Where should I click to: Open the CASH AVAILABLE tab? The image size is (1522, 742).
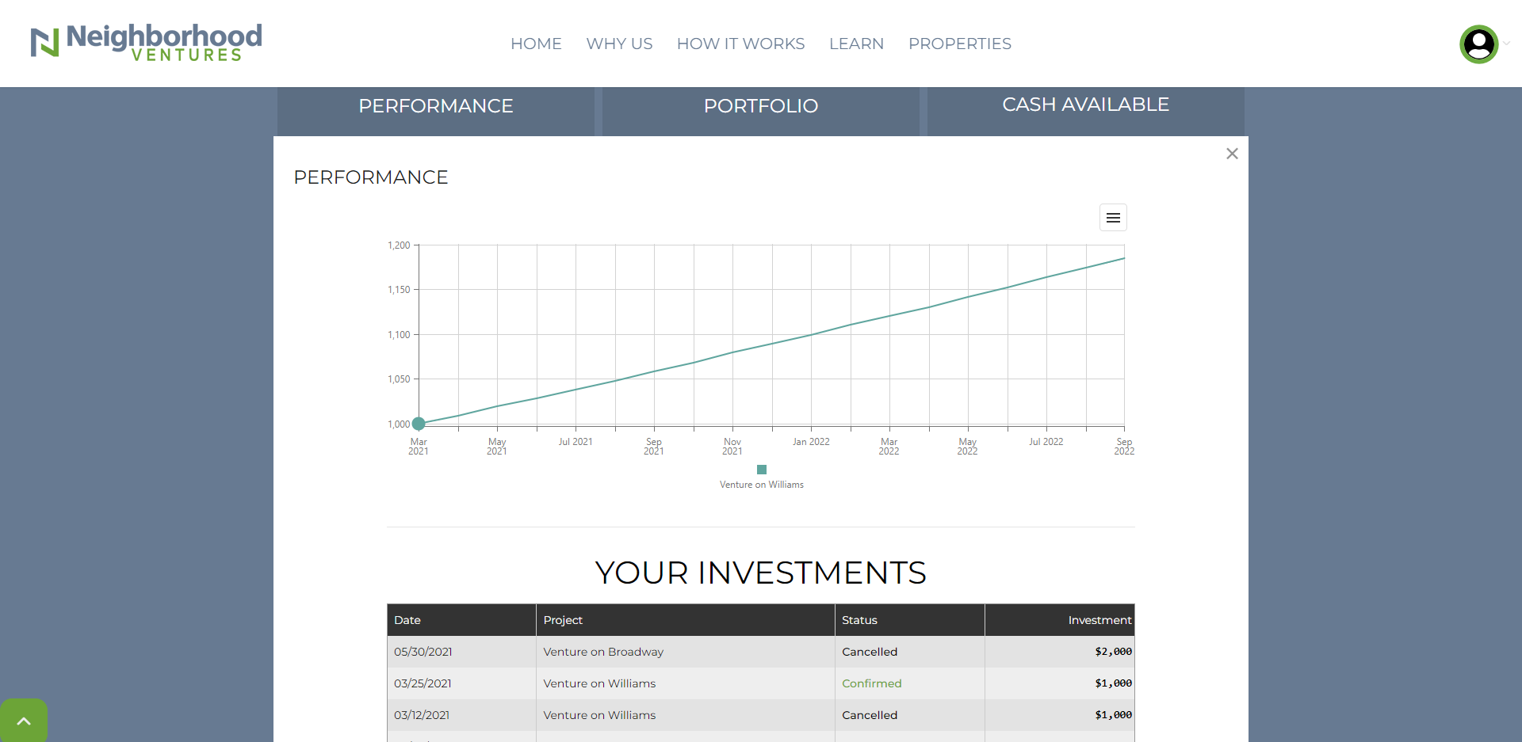coord(1085,105)
